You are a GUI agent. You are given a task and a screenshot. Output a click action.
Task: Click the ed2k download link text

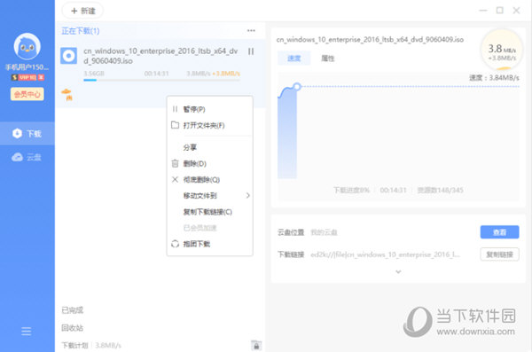pos(385,254)
